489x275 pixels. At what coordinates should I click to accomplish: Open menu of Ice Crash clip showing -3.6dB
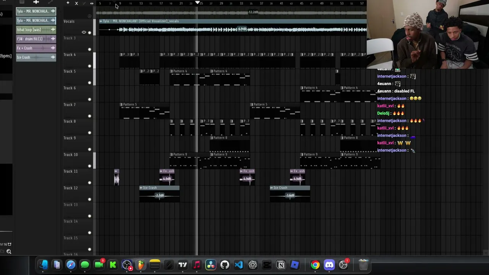272,188
